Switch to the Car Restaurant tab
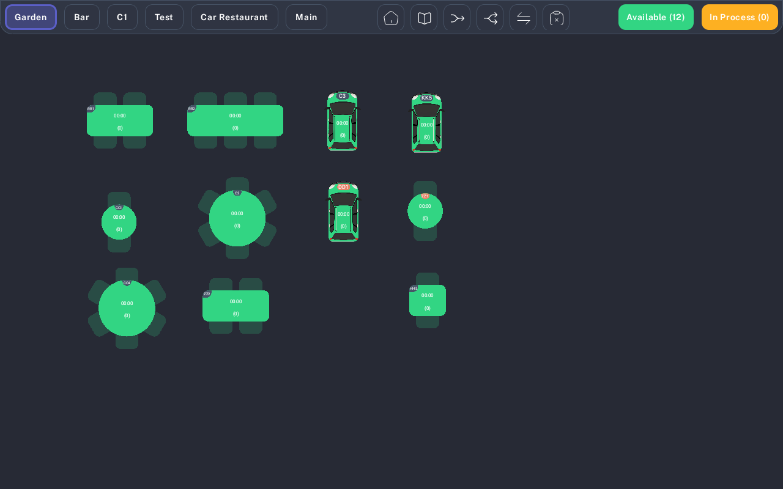The width and height of the screenshot is (783, 489). 234,17
